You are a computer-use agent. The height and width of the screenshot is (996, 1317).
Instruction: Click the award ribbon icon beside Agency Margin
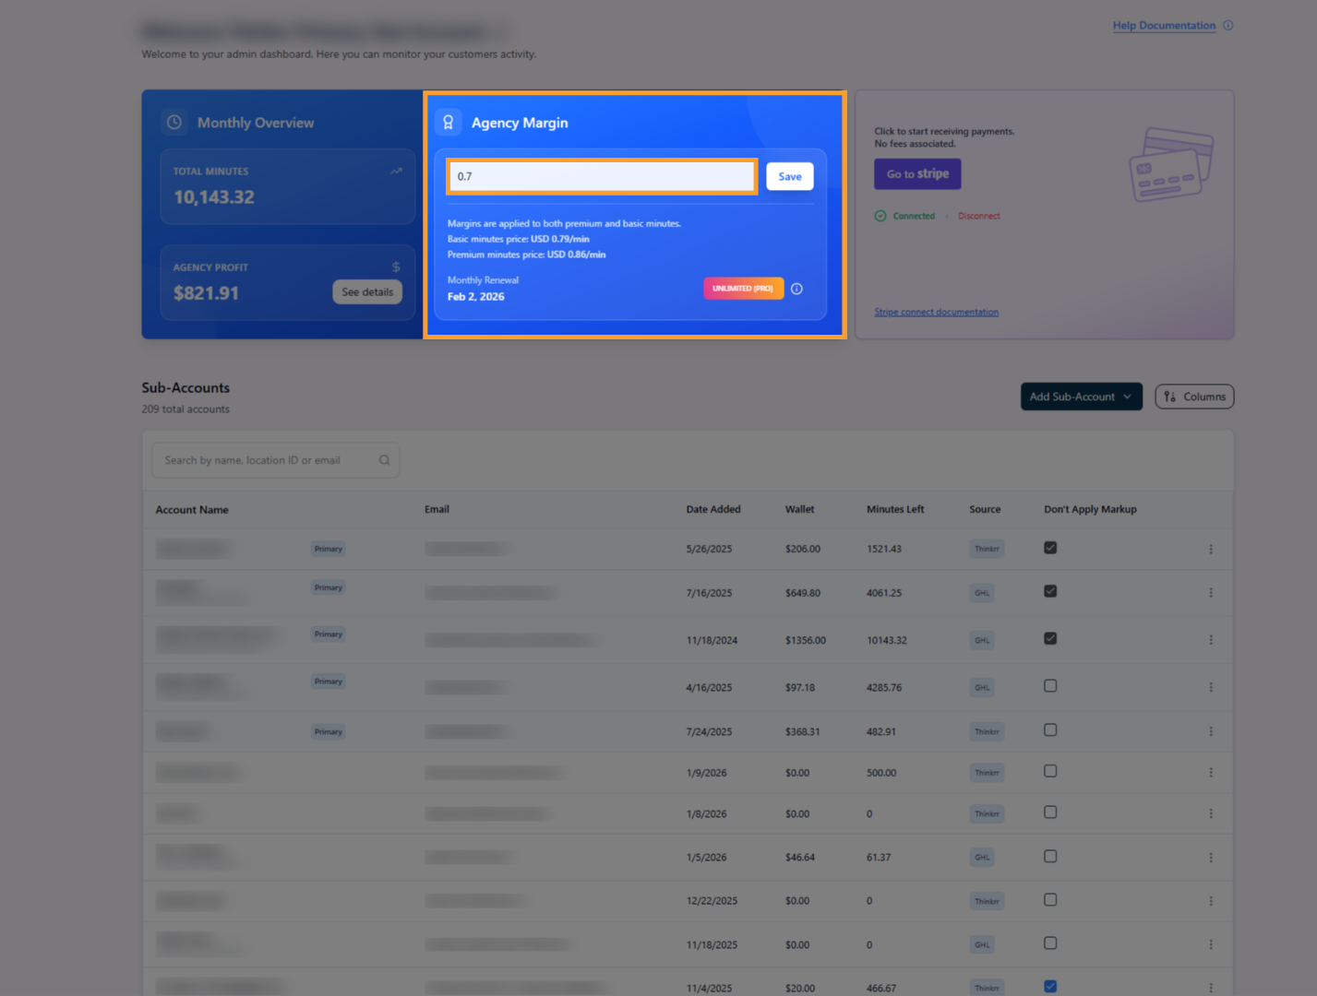click(x=449, y=122)
